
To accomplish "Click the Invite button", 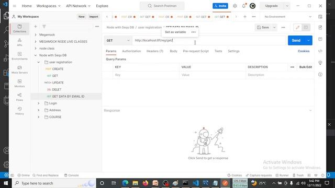I will point(220,6).
